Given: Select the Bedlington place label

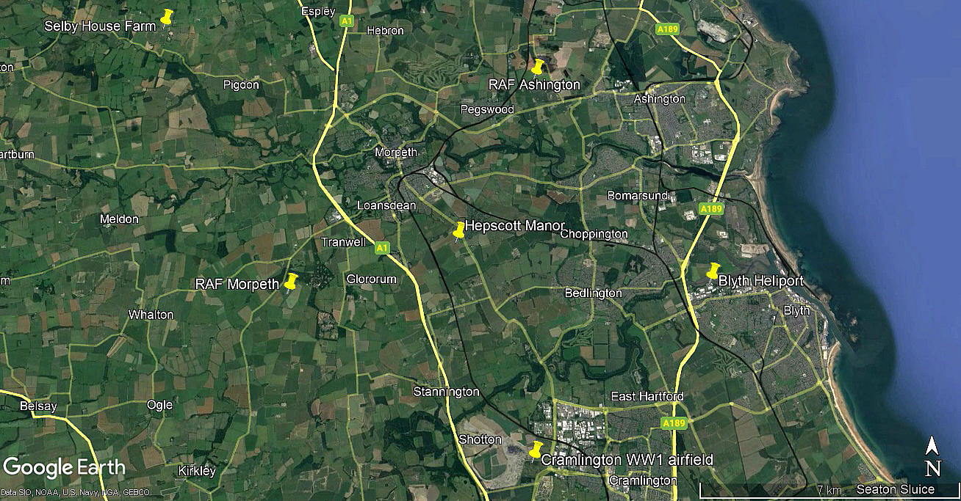Looking at the screenshot, I should 593,293.
